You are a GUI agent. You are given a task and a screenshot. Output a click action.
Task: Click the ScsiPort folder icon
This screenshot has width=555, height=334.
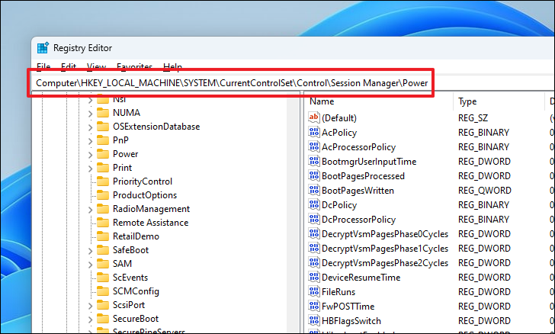pos(103,305)
